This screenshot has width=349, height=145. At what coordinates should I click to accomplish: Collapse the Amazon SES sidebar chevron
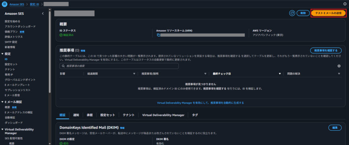43,14
